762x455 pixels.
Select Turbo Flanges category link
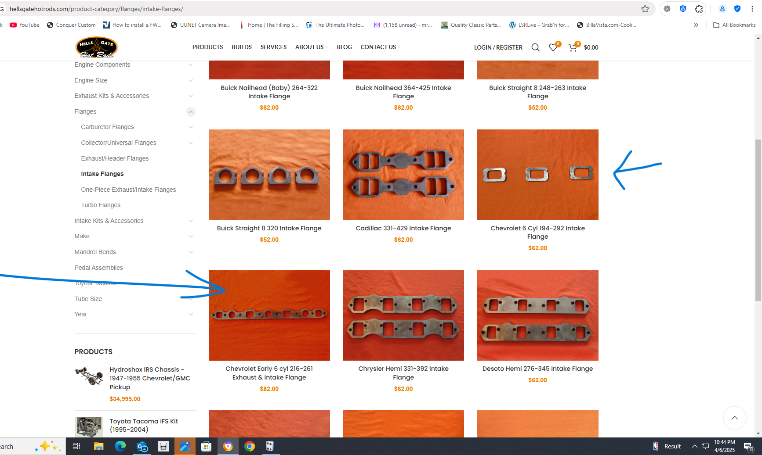(x=101, y=205)
